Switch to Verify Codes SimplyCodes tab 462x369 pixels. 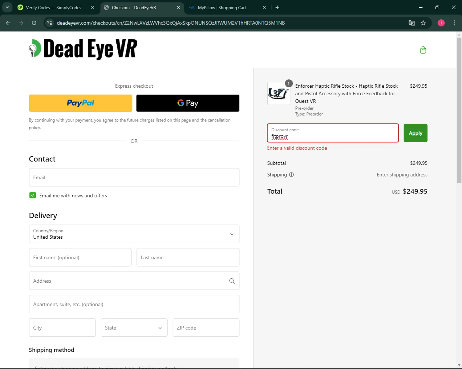point(54,7)
